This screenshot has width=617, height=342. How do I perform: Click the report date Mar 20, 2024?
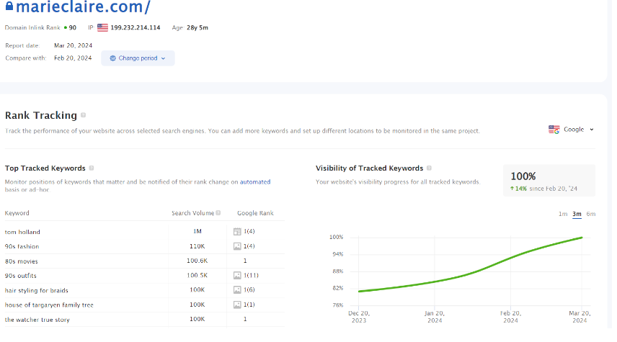pyautogui.click(x=74, y=45)
